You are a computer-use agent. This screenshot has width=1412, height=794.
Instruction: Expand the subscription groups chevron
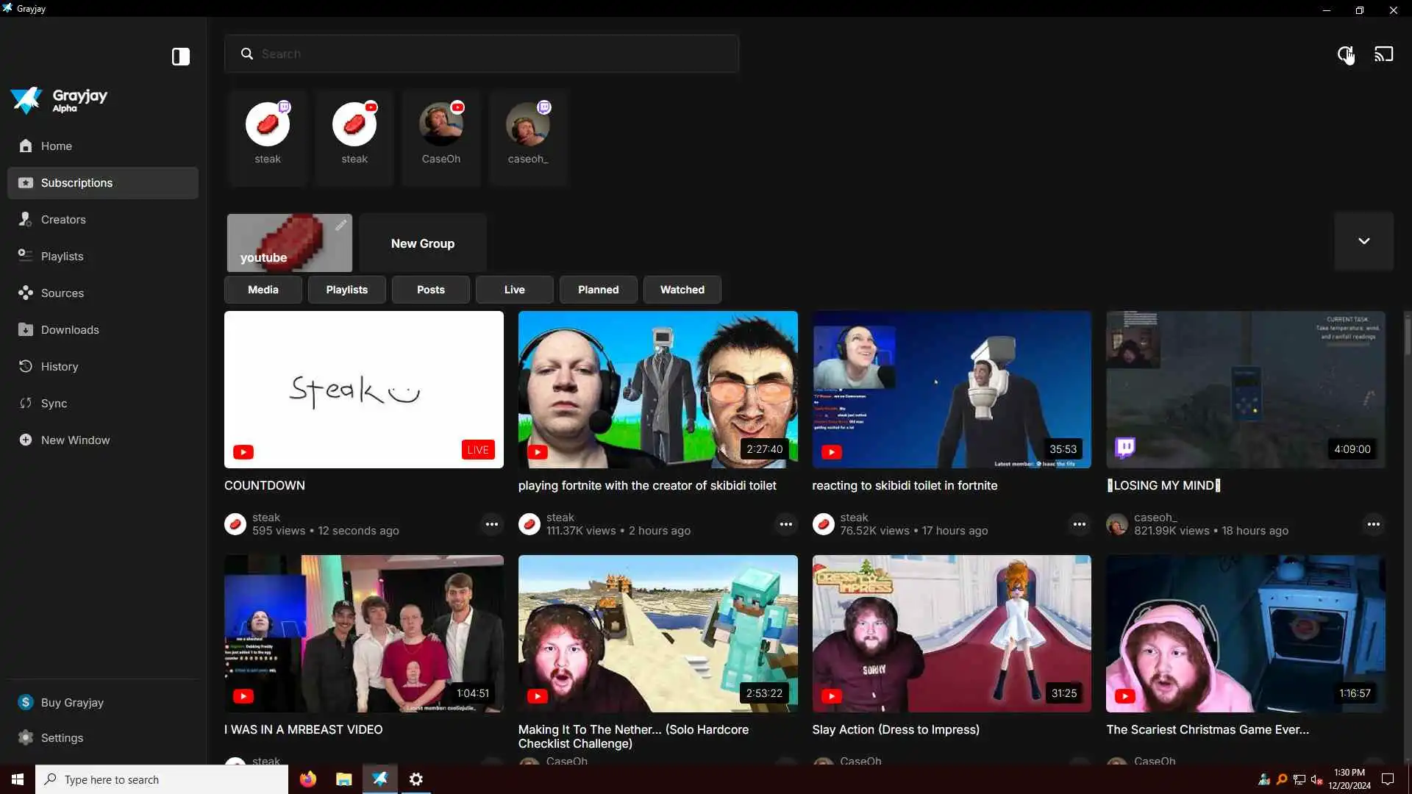(x=1363, y=241)
